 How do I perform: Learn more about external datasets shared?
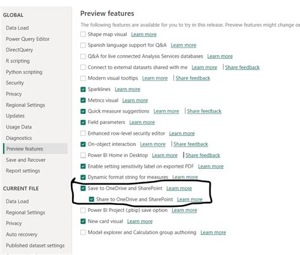pos(204,68)
